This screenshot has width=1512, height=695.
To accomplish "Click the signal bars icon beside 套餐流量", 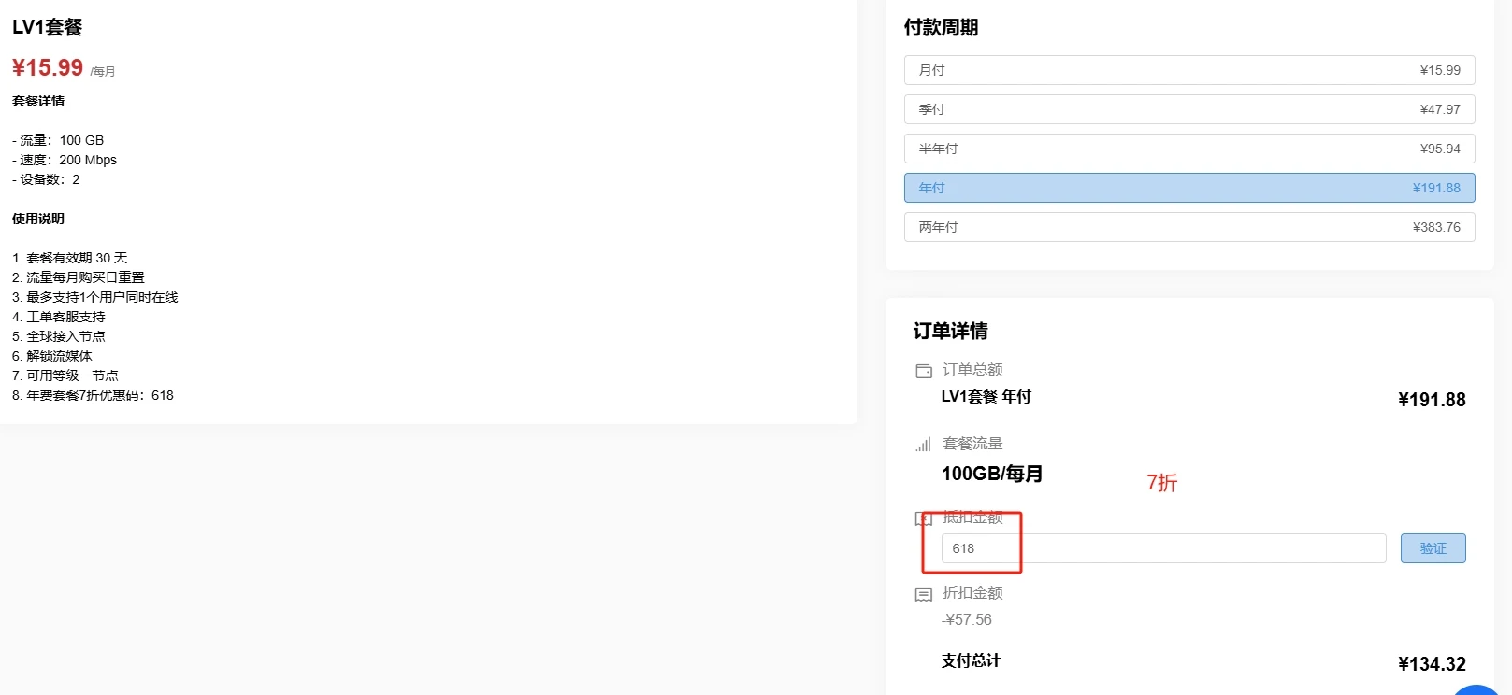I will (924, 445).
